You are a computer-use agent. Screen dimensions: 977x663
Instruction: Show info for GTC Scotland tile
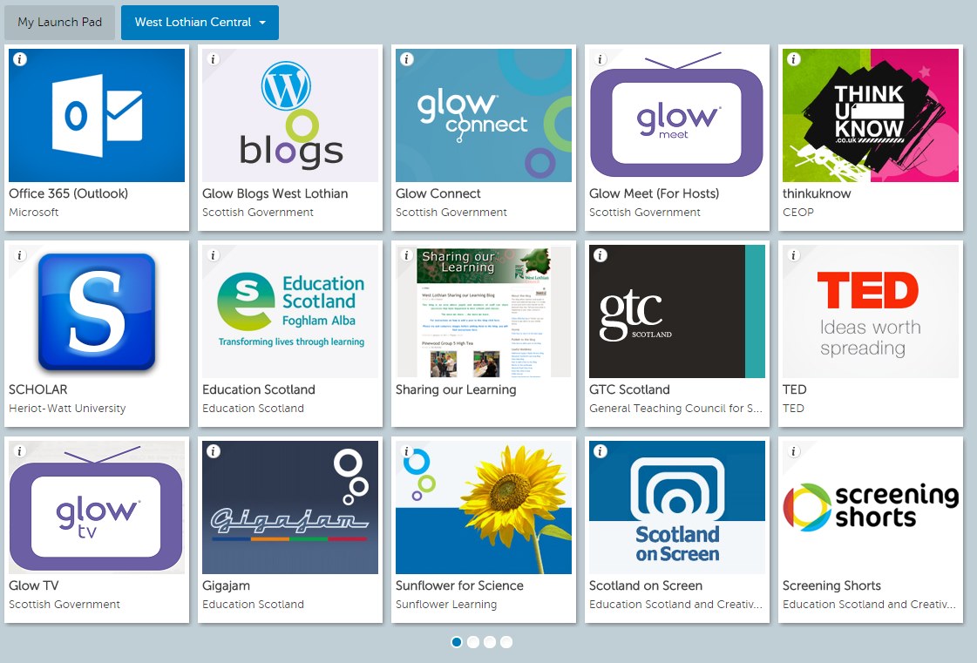[600, 255]
